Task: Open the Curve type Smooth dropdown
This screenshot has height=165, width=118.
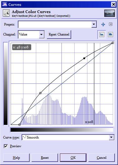Action: pyautogui.click(x=68, y=137)
